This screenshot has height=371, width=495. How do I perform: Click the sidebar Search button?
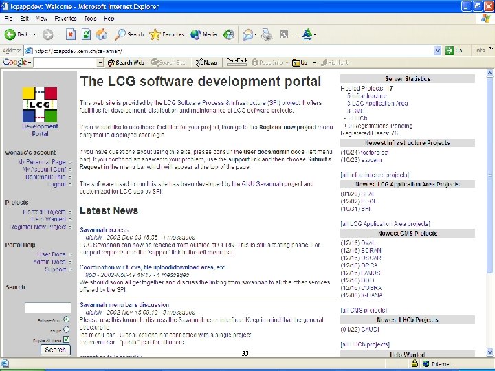(x=55, y=350)
